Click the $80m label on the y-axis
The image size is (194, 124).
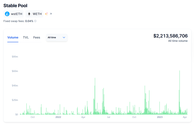click(15, 57)
